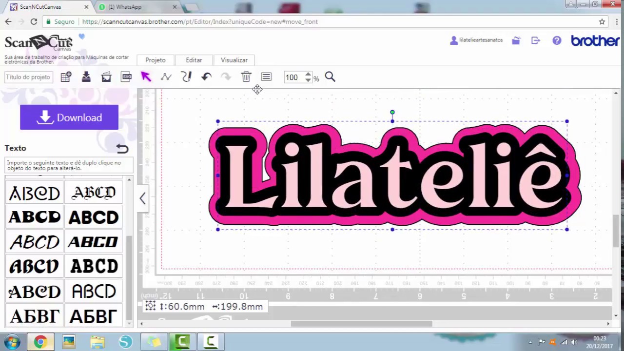Open the Visualizar tab

234,60
